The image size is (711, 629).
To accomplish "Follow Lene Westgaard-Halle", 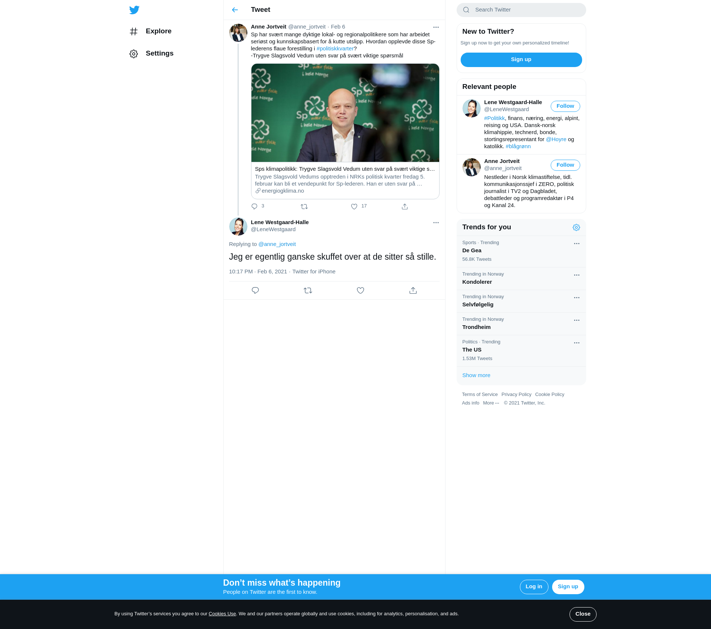I will point(565,106).
